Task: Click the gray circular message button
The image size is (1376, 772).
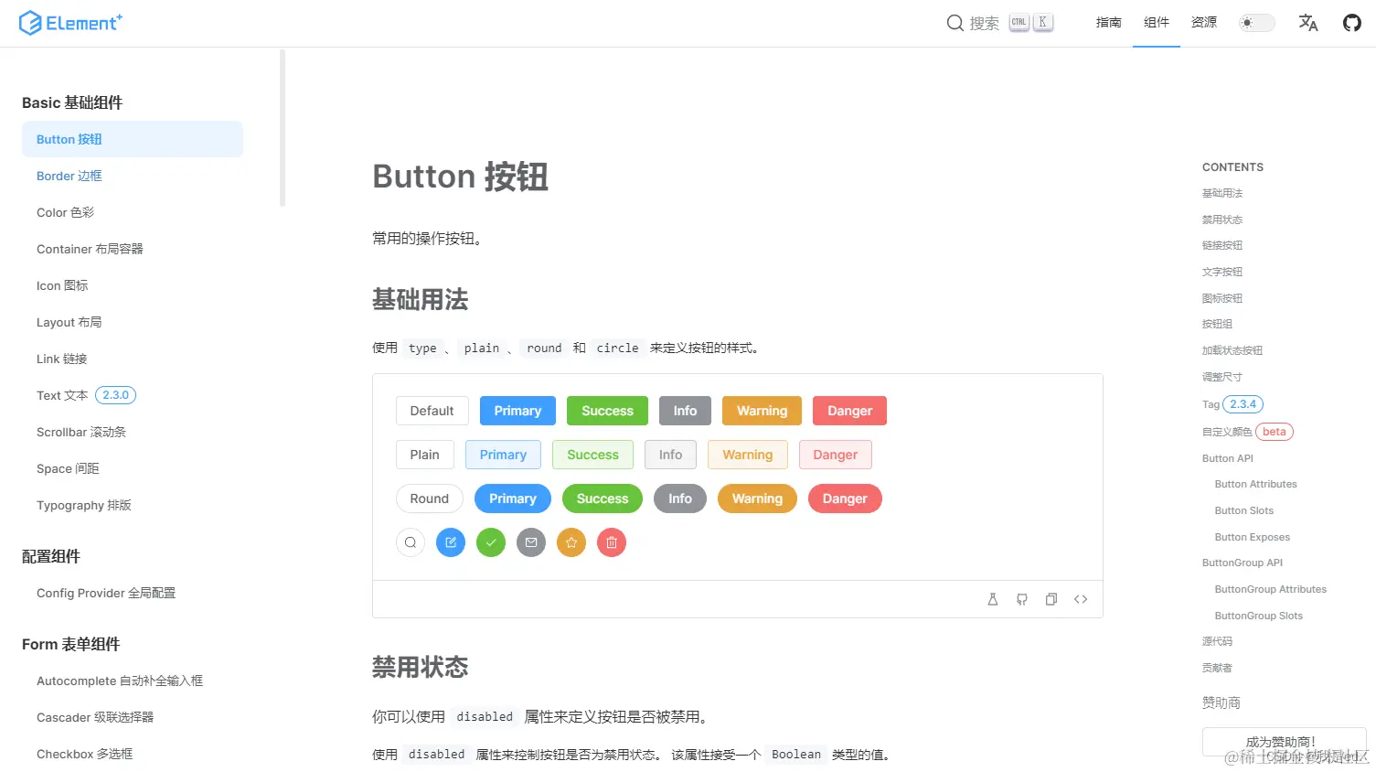Action: pos(530,542)
